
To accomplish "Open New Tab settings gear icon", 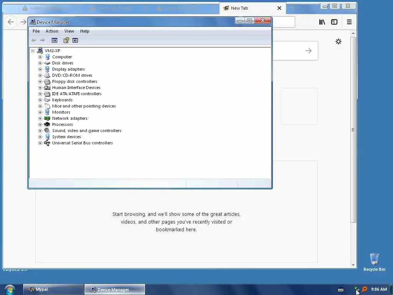I will click(339, 41).
